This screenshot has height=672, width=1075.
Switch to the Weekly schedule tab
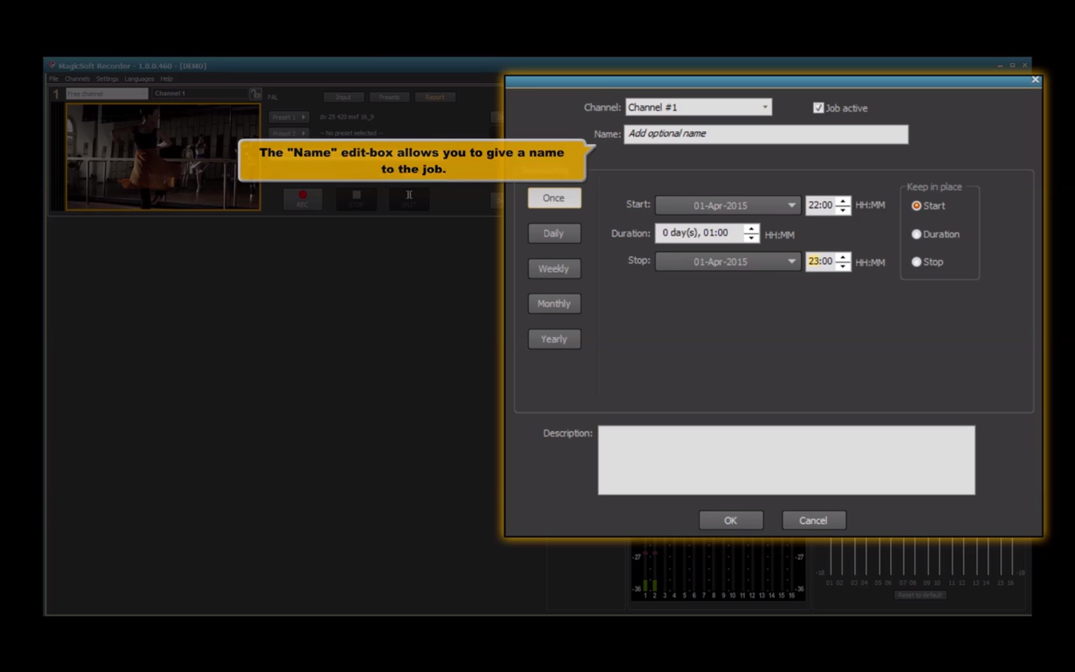pyautogui.click(x=553, y=268)
